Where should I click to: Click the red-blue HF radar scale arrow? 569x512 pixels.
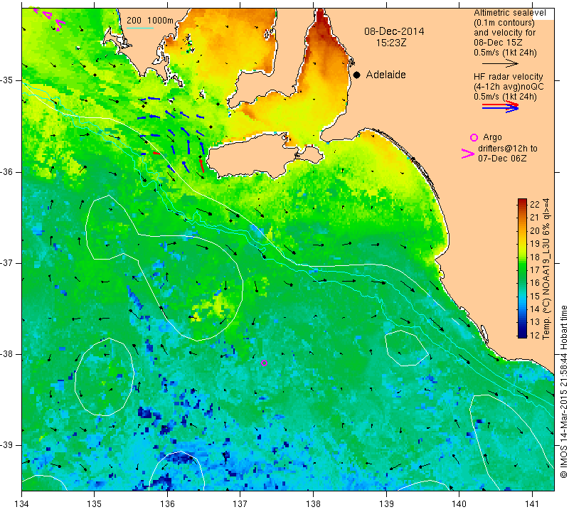click(x=500, y=107)
